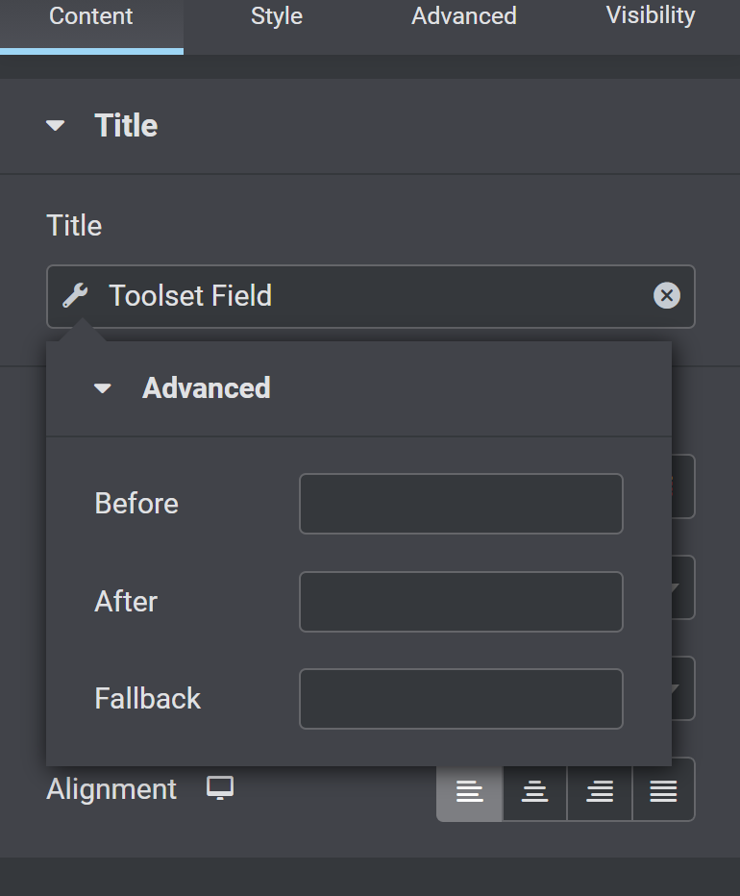
Task: Click the wrench icon in Title field
Action: click(x=75, y=296)
